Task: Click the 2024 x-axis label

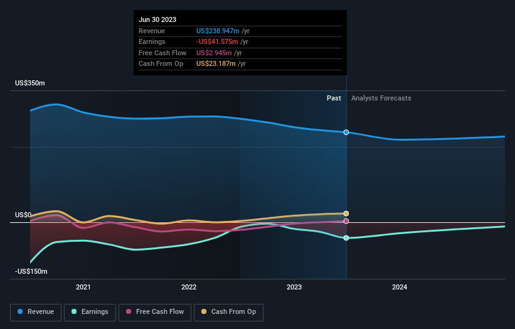Action: (400, 287)
